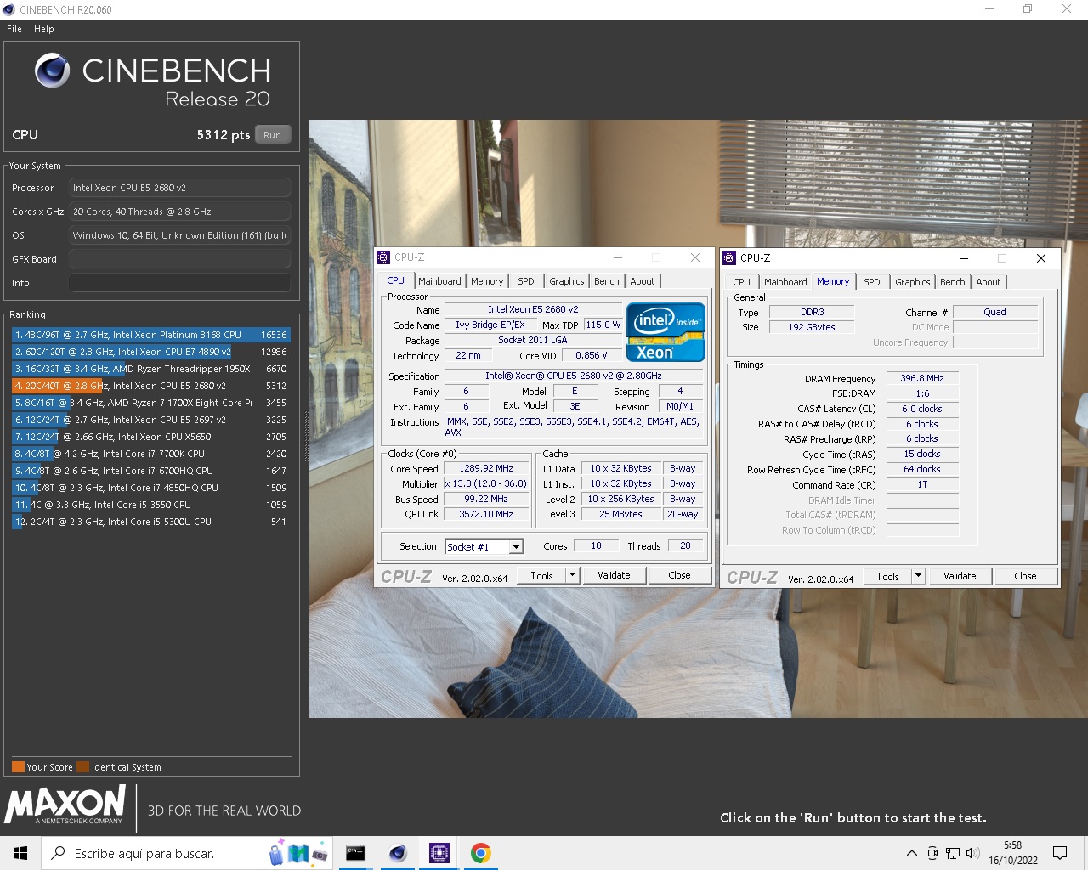Click the Windows search box

187,853
